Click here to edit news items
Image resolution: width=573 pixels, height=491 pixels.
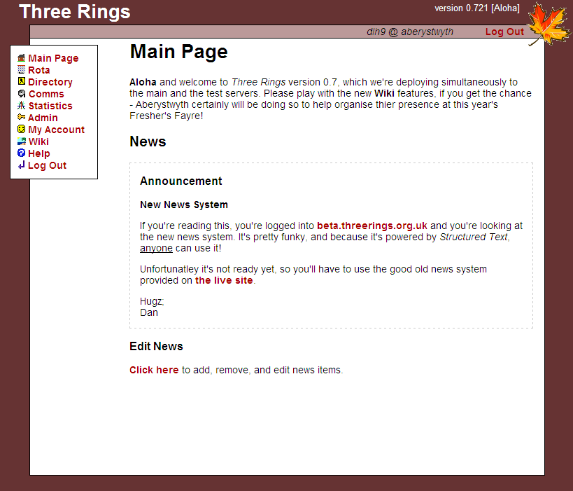click(x=154, y=370)
